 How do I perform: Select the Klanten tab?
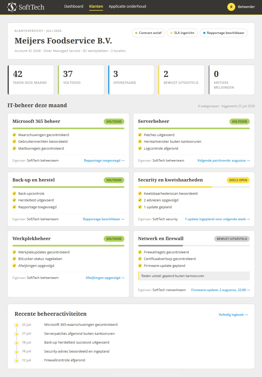(96, 6)
